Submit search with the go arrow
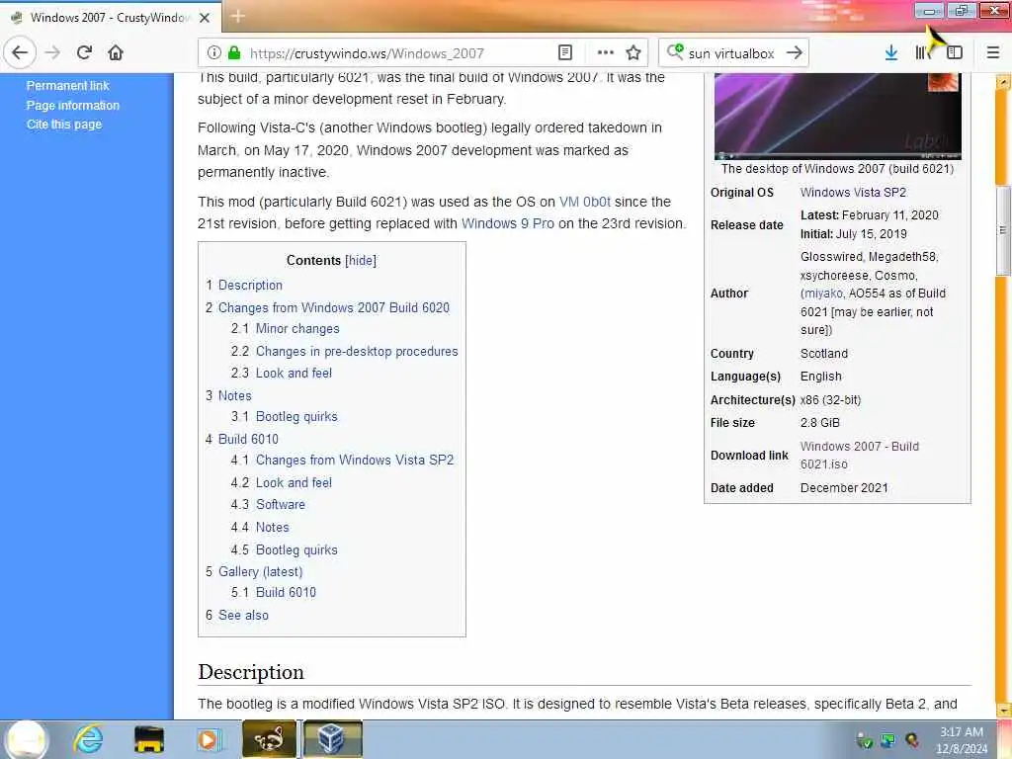Viewport: 1012px width, 759px height. tap(795, 53)
